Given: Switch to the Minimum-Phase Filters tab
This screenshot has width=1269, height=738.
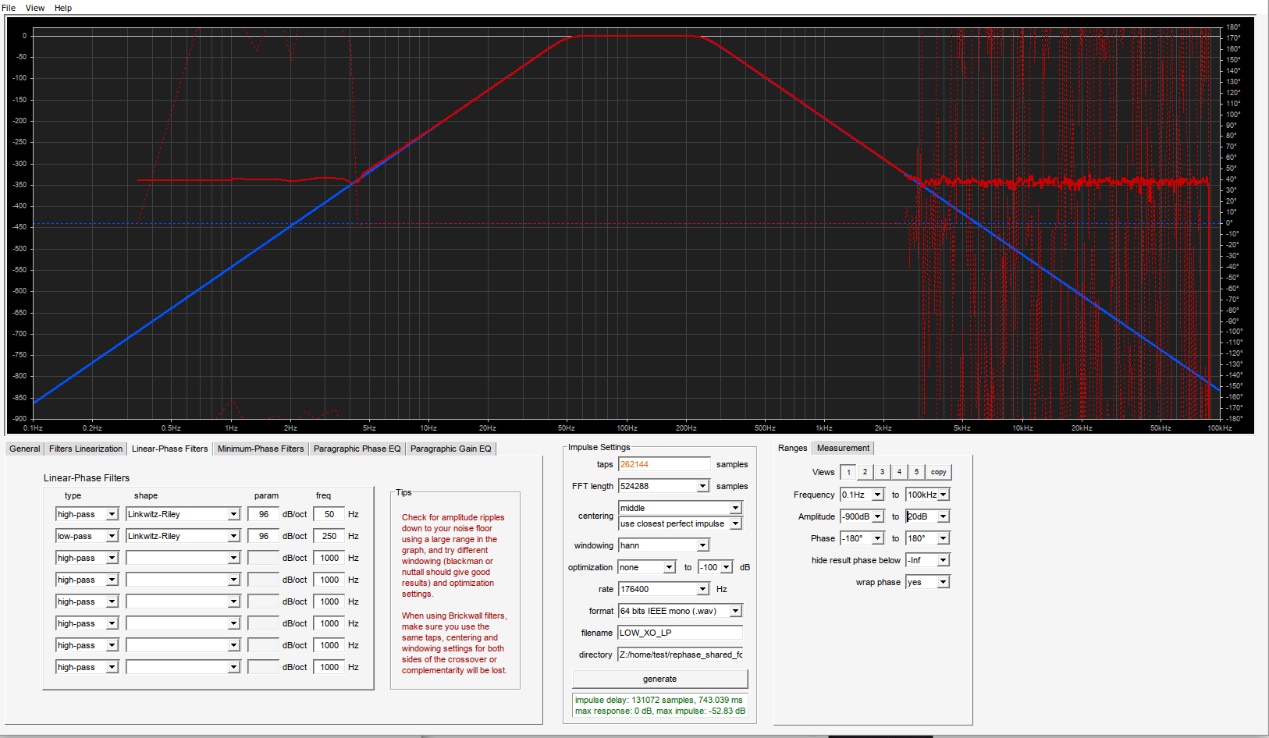Looking at the screenshot, I should (x=261, y=449).
